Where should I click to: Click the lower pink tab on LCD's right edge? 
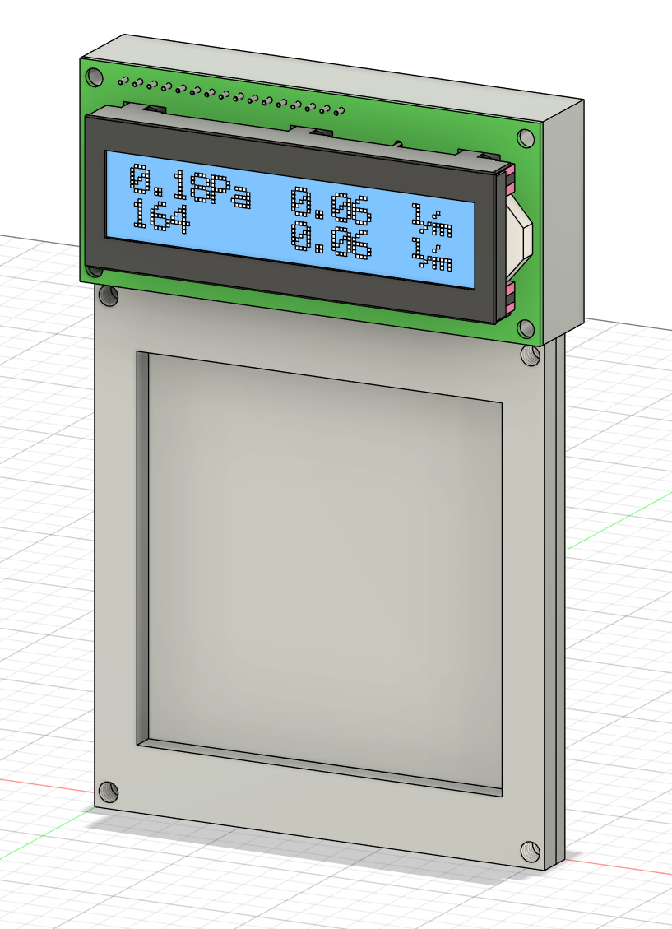point(510,295)
